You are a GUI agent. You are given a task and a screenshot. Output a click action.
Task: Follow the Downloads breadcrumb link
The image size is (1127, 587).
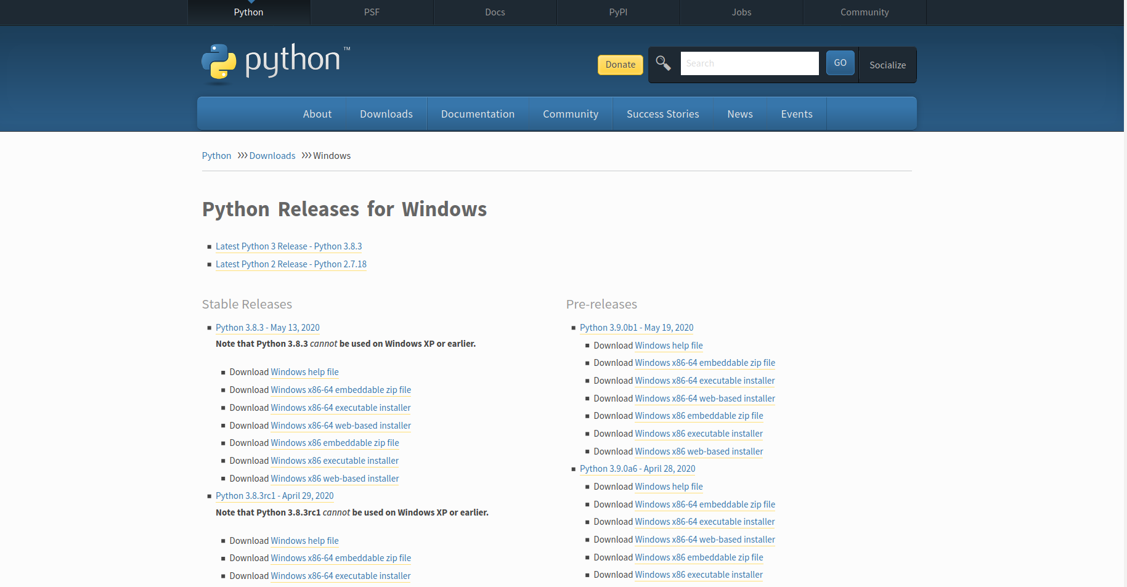[x=272, y=155]
